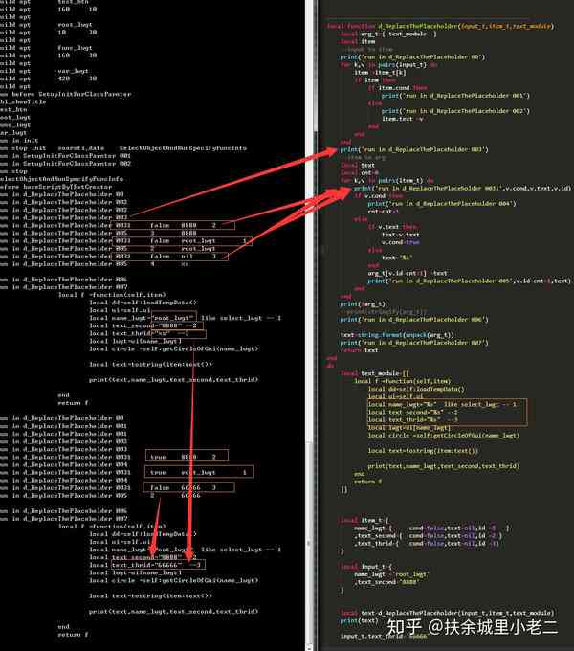Click console output '0031 false 66666 3'
574x651 pixels.
pyautogui.click(x=188, y=487)
